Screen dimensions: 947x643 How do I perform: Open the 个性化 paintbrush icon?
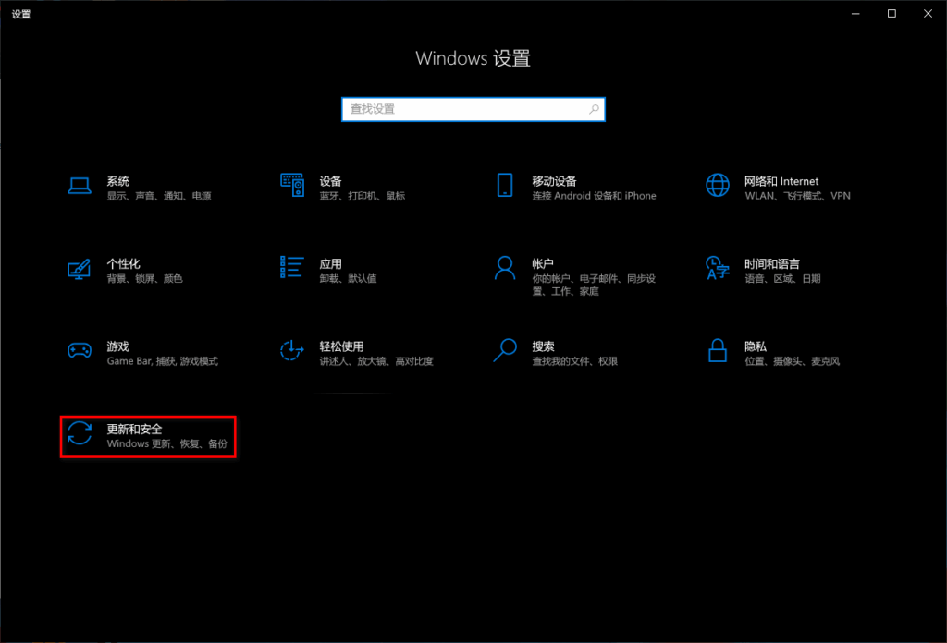point(80,269)
